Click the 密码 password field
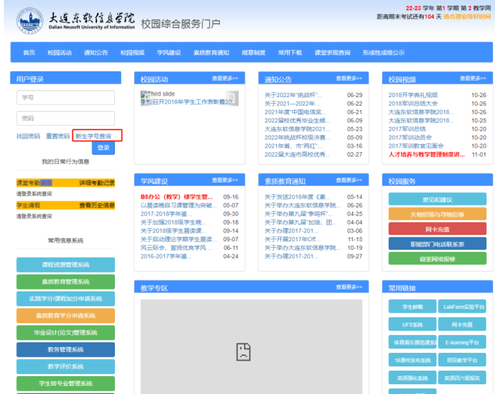This screenshot has width=495, height=394. 65,118
